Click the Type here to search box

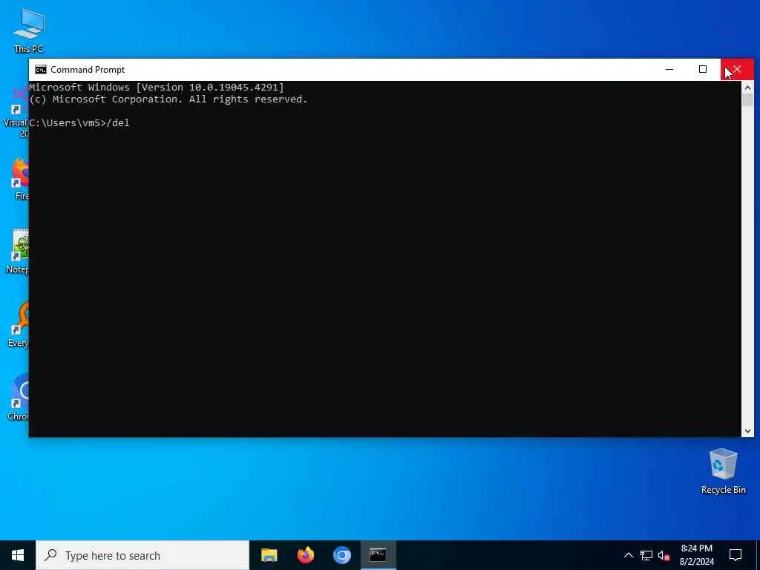(x=142, y=555)
